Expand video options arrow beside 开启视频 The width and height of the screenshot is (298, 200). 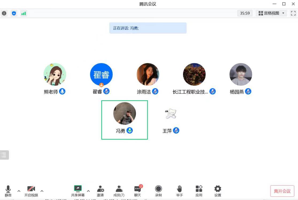tap(42, 191)
